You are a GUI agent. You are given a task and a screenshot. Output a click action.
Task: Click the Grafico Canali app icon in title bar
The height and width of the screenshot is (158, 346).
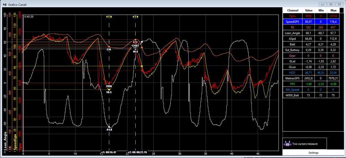(4, 4)
